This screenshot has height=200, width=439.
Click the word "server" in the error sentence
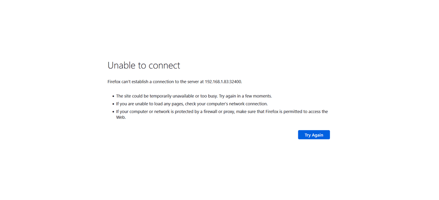click(192, 82)
